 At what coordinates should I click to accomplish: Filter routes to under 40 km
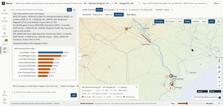point(147,10)
